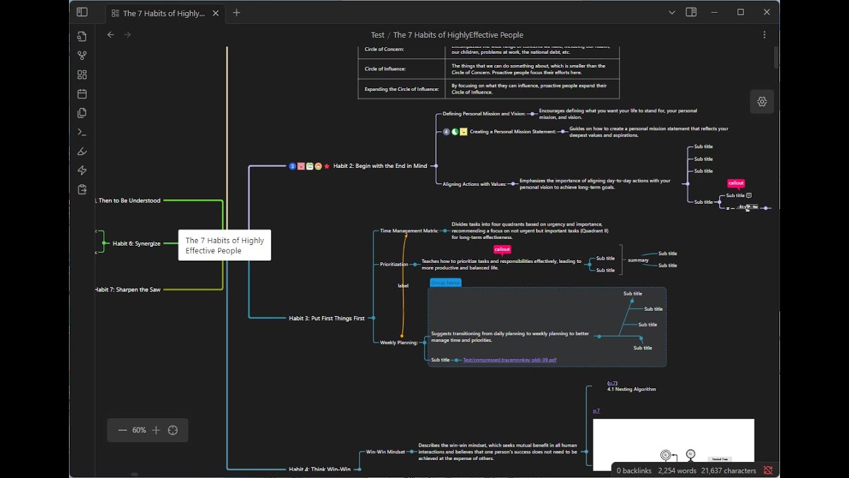Select Habit 6: Synergize node
This screenshot has height=478, width=849.
click(137, 244)
